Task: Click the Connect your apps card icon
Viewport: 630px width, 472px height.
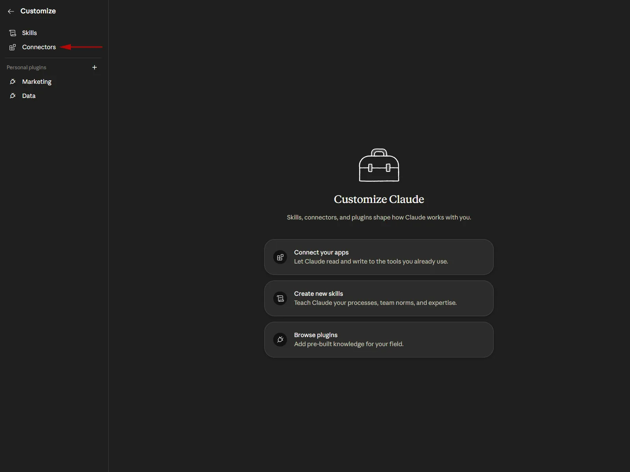Action: (280, 257)
